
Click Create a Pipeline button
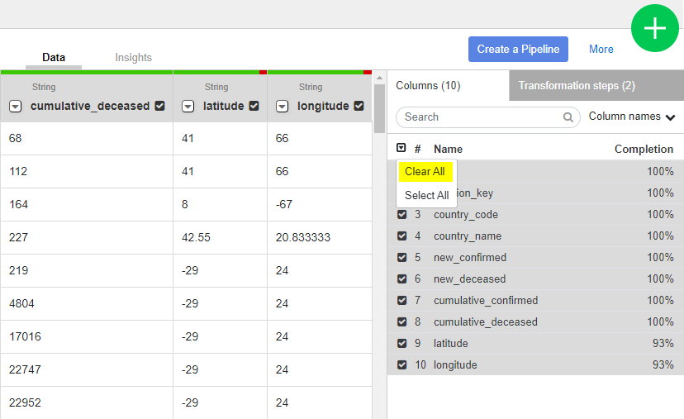click(x=518, y=49)
